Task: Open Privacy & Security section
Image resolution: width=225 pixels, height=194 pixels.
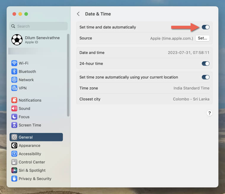Action: (x=35, y=179)
